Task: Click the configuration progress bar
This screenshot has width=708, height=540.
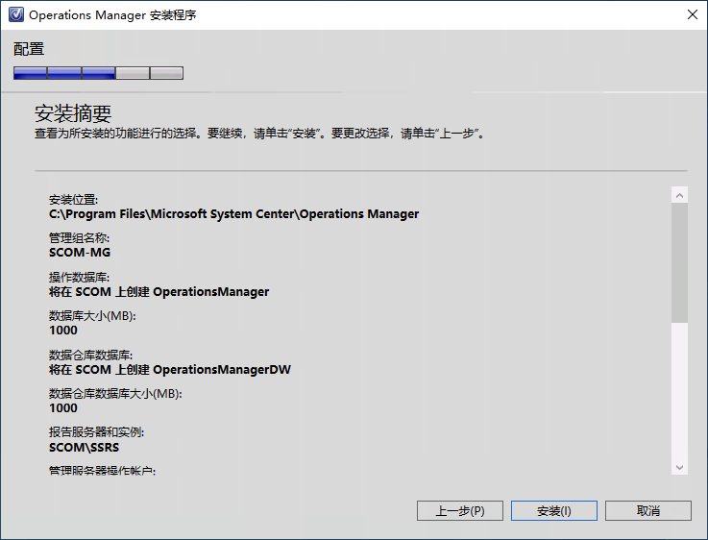Action: (x=98, y=73)
